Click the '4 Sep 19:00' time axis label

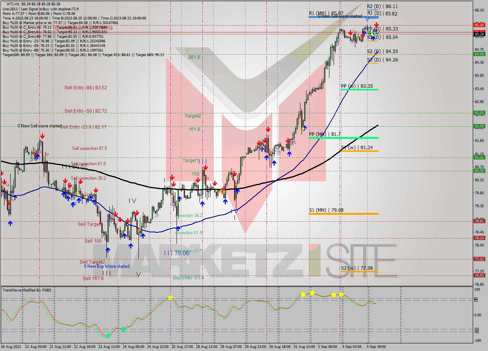click(x=376, y=347)
